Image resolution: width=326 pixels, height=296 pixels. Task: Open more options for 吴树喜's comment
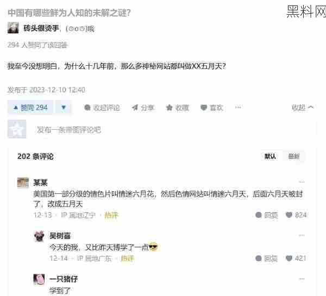coord(302,235)
